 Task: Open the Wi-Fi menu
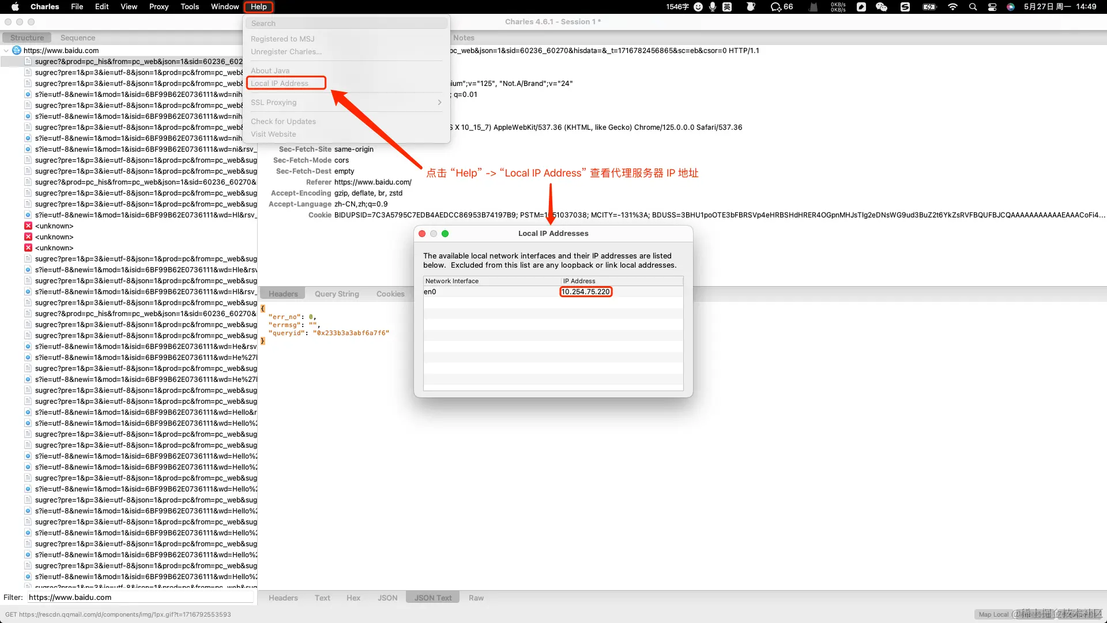pyautogui.click(x=952, y=7)
